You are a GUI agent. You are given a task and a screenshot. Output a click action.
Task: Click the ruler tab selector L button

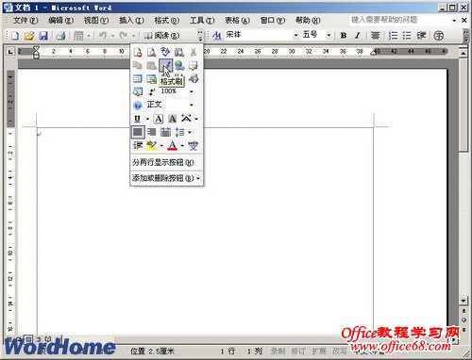(10, 51)
